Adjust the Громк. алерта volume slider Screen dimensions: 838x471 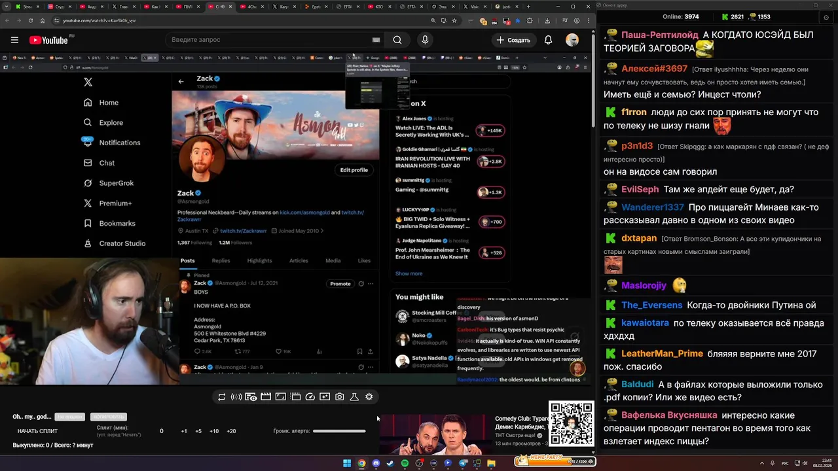(x=339, y=431)
